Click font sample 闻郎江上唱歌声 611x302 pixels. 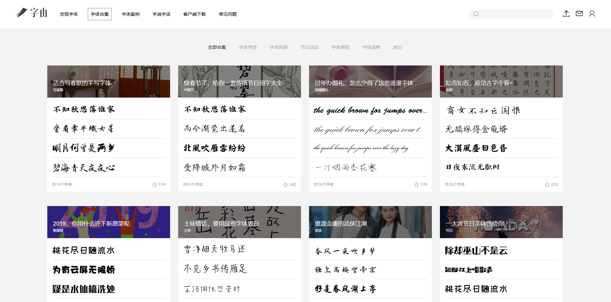(469, 270)
